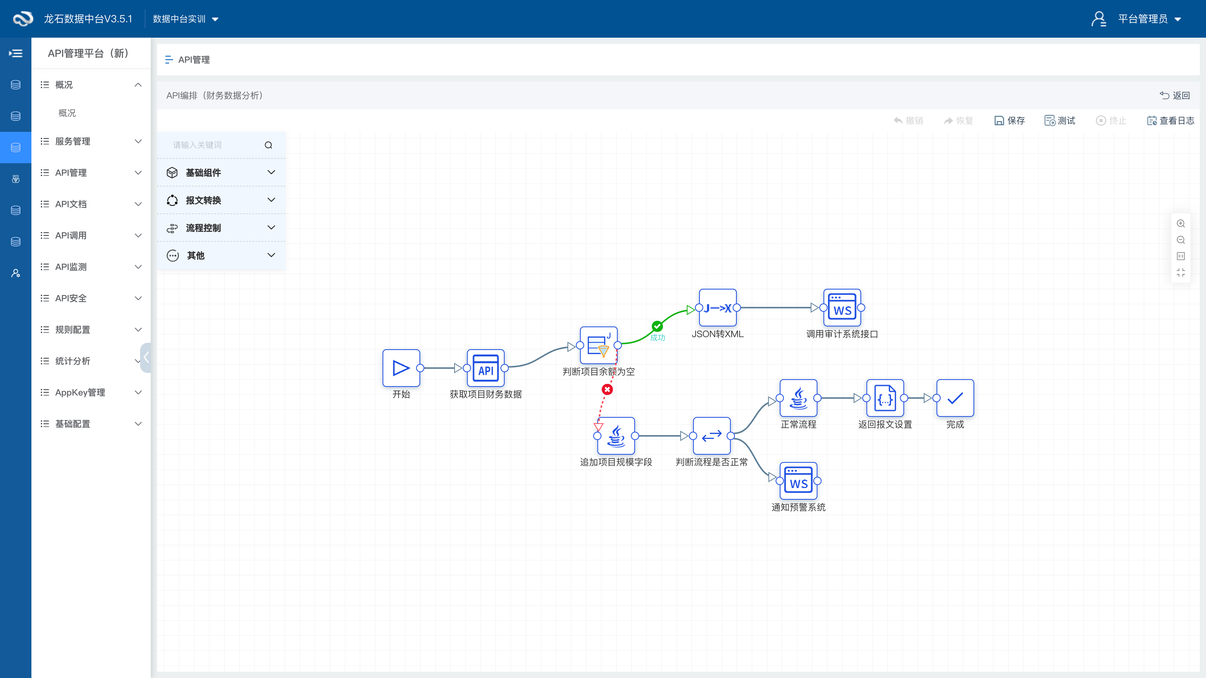Open the 数据中台实训 dropdown

point(185,19)
